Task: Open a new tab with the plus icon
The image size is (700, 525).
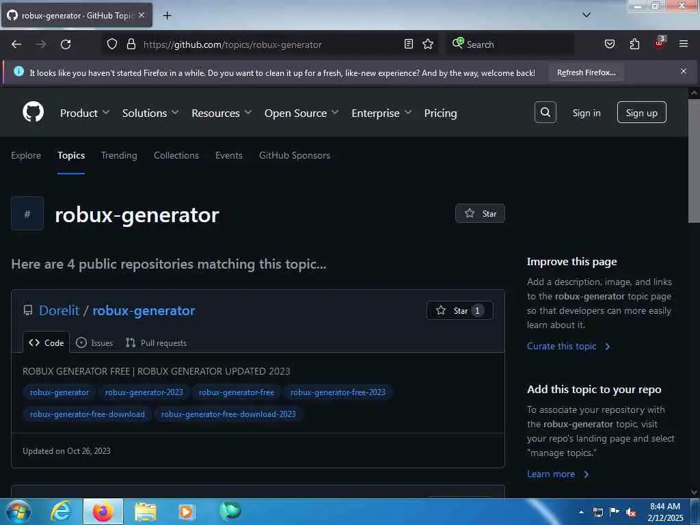Action: 167,16
